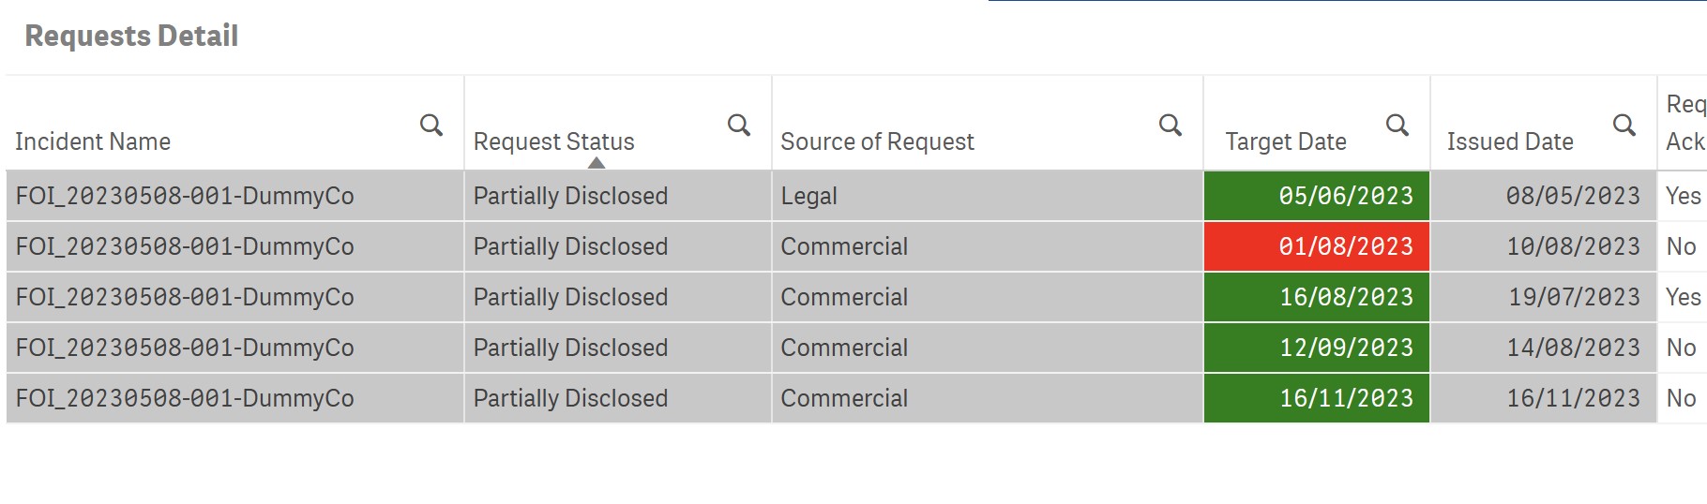The width and height of the screenshot is (1707, 504).
Task: Open Issued Date column search
Action: click(1624, 126)
